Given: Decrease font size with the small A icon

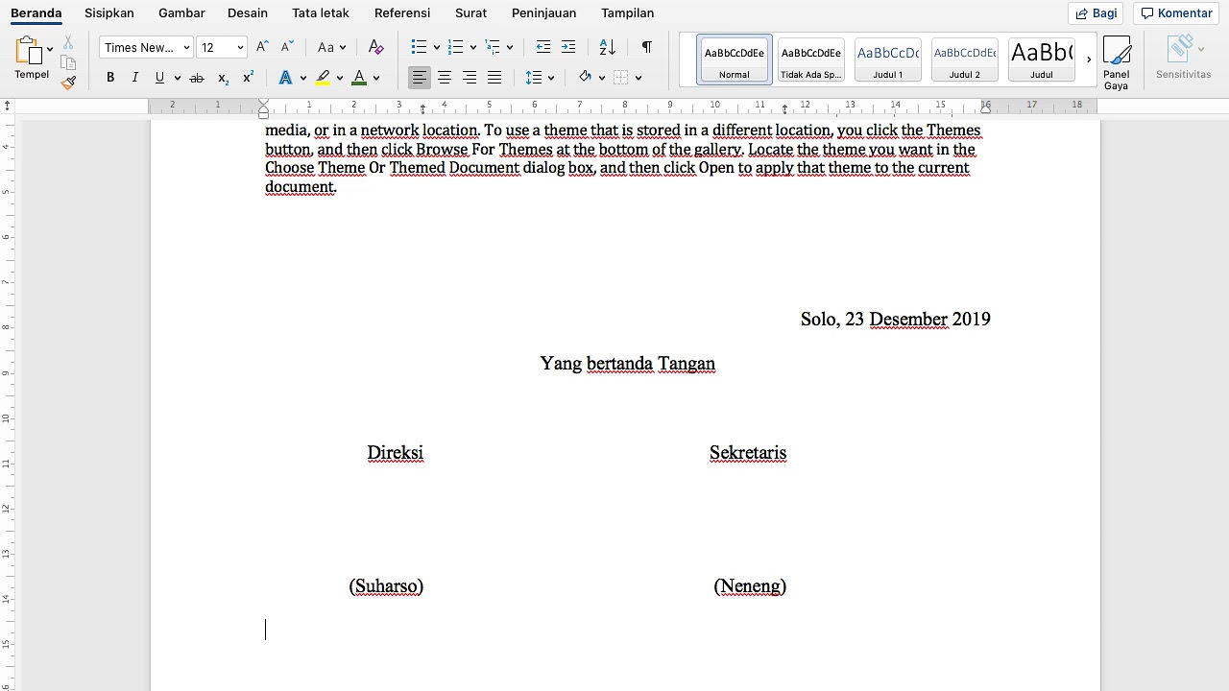Looking at the screenshot, I should [x=287, y=47].
